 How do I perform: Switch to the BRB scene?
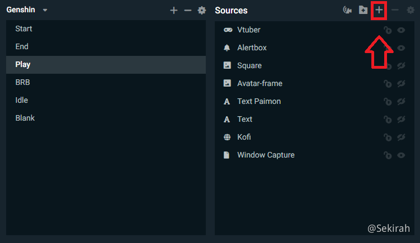(23, 82)
